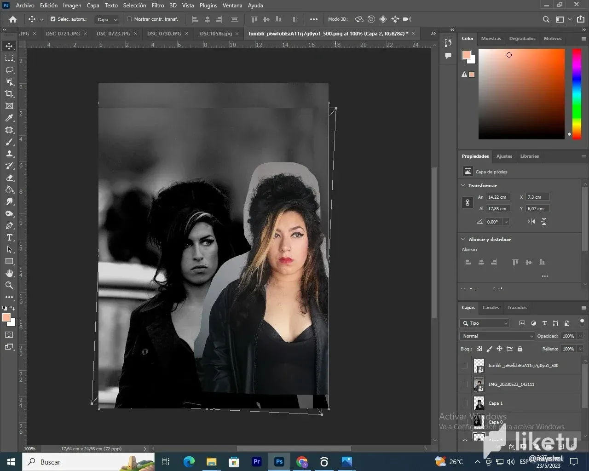Align top edges in Alinear section
Screen dimensions: 589x471
click(x=515, y=262)
